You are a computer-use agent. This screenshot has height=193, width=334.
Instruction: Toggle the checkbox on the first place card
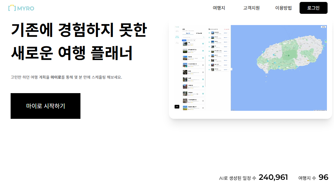pos(203,44)
